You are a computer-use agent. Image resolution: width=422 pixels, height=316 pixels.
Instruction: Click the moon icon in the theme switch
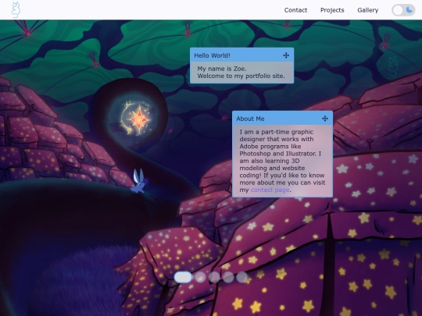(409, 10)
